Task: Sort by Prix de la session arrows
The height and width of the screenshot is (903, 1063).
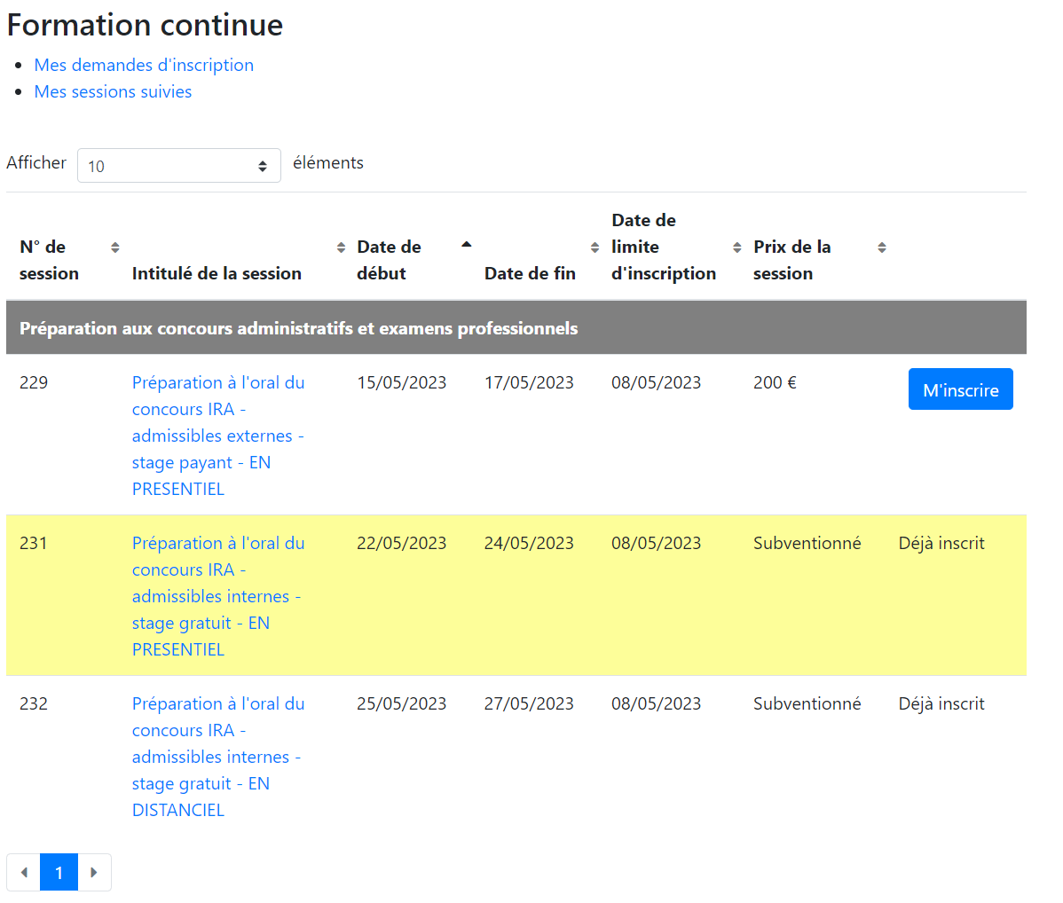Action: coord(882,247)
